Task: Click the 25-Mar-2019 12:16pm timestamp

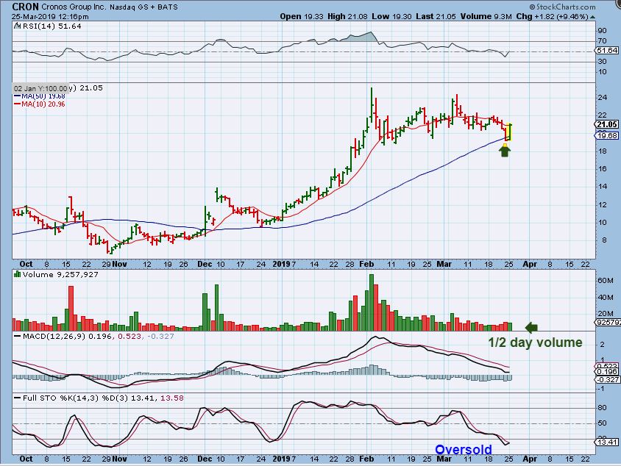Action: pos(50,17)
